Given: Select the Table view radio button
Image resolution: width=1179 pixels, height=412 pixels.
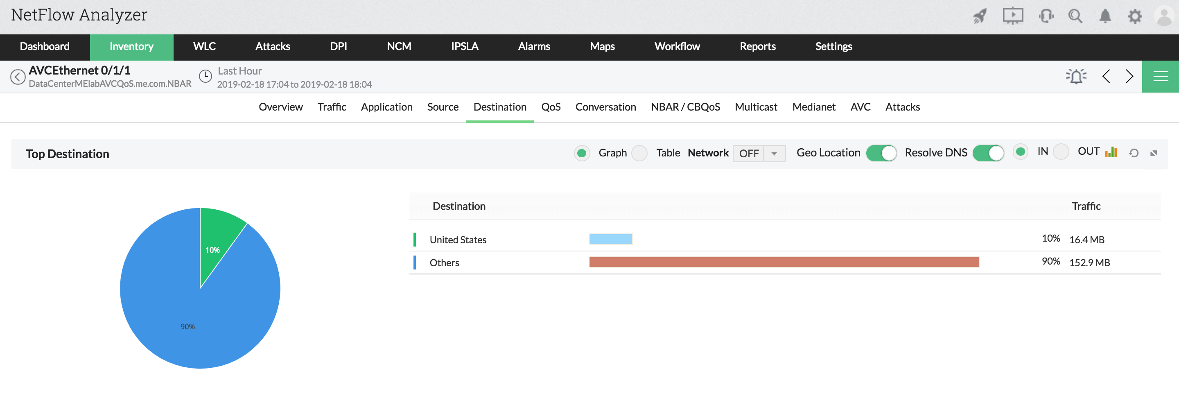Looking at the screenshot, I should [639, 153].
